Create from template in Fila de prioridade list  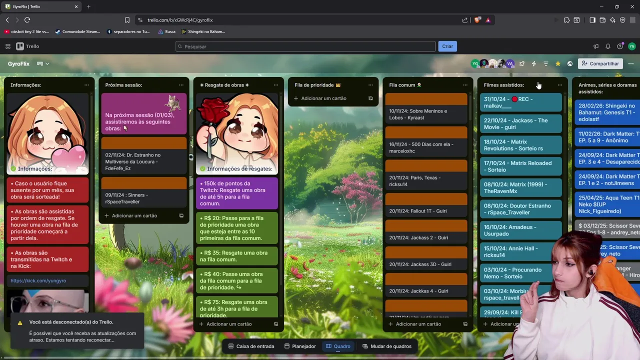point(370,98)
